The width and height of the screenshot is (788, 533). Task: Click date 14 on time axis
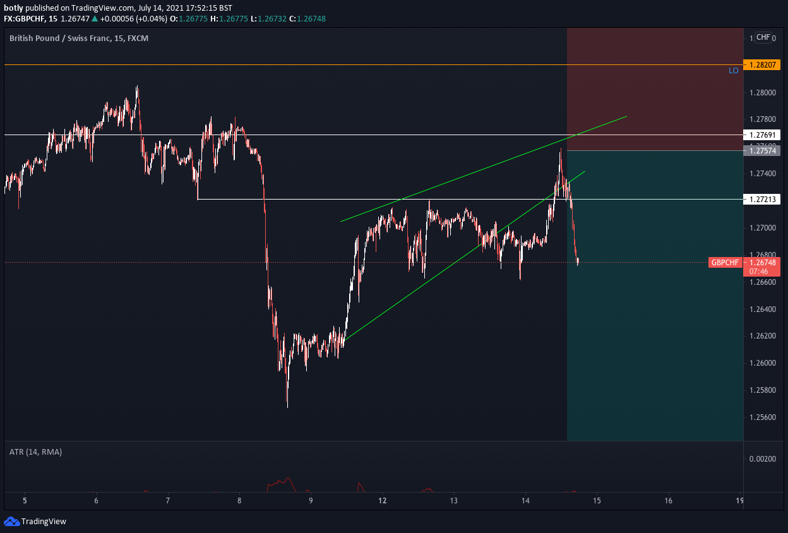(x=525, y=501)
